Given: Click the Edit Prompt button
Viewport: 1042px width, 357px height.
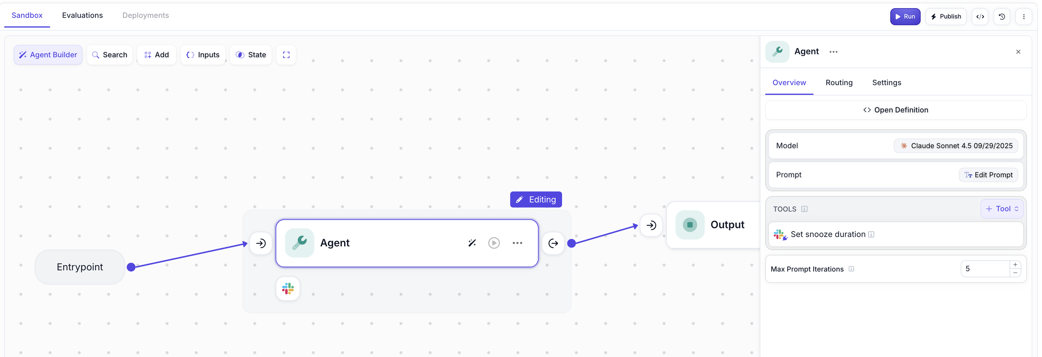Looking at the screenshot, I should coord(988,175).
